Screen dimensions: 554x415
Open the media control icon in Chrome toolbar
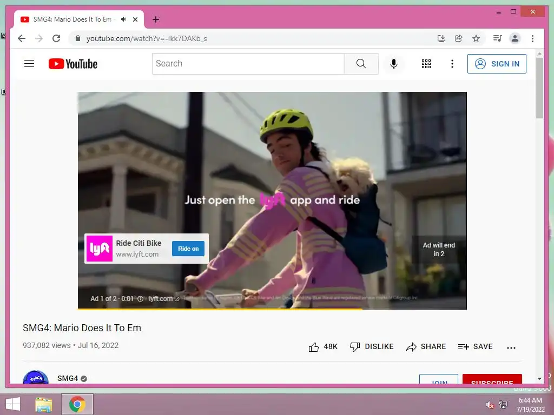pyautogui.click(x=498, y=38)
